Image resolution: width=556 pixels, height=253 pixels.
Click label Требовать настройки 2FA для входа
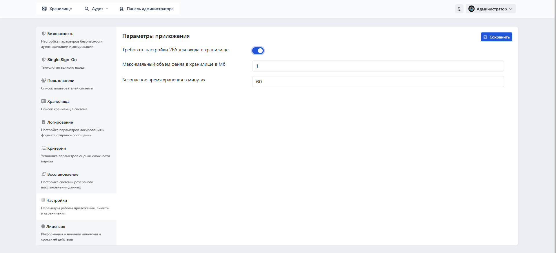click(175, 50)
